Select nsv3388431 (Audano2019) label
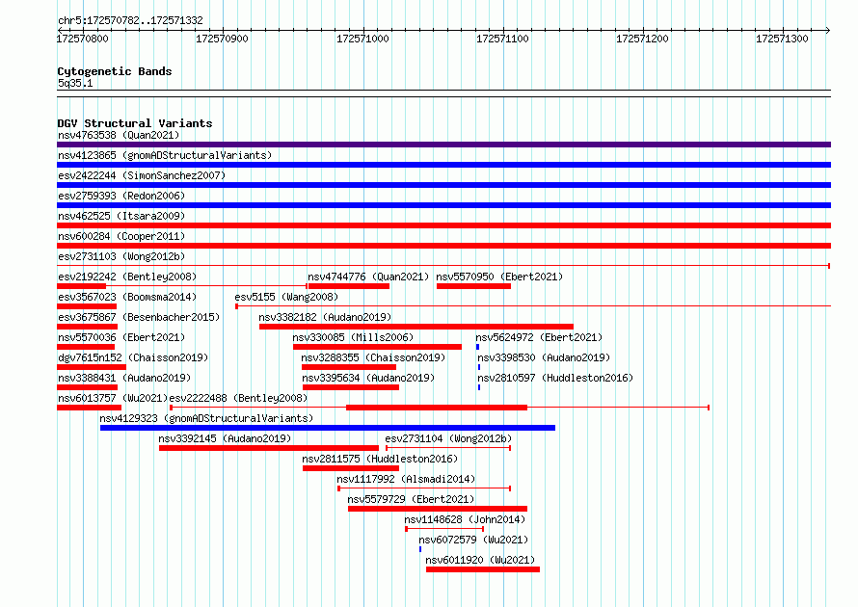The height and width of the screenshot is (607, 858). [124, 378]
